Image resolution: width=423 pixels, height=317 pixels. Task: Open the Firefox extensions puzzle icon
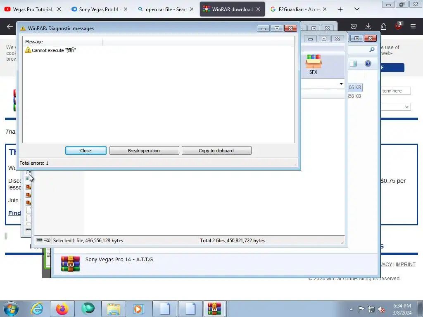pos(383,26)
